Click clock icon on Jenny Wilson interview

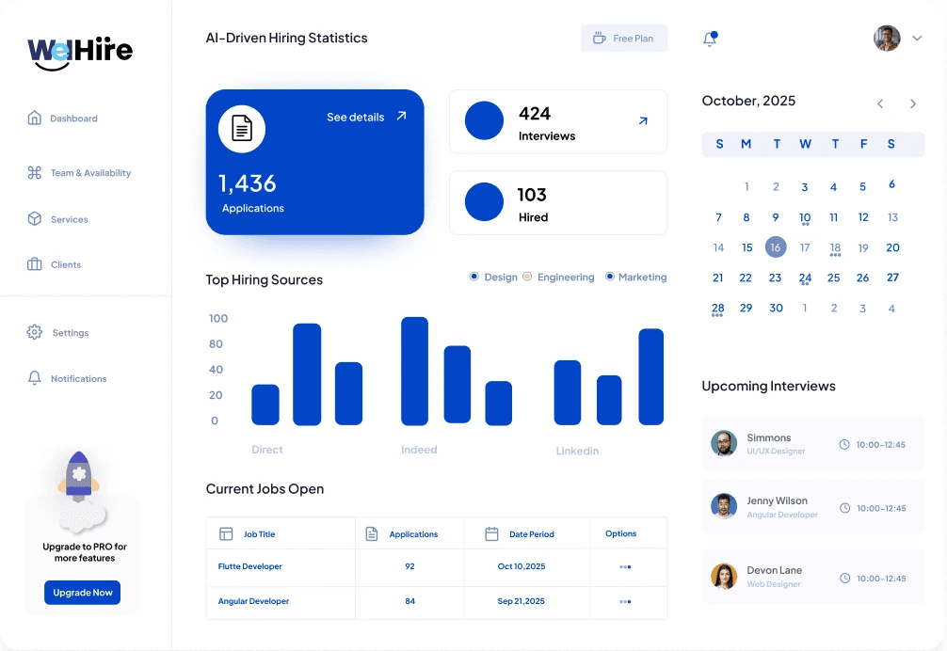coord(845,508)
